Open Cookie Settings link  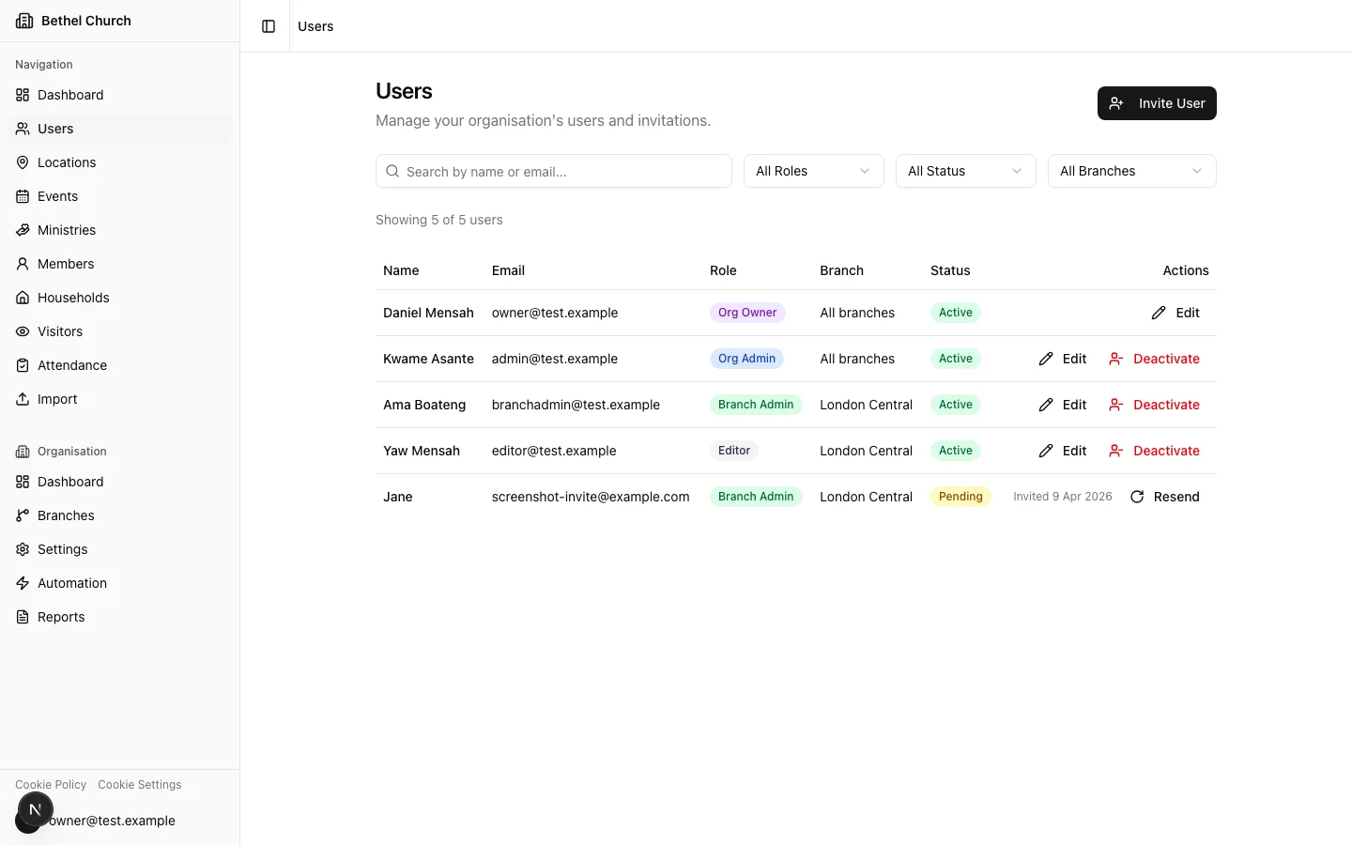tap(140, 785)
